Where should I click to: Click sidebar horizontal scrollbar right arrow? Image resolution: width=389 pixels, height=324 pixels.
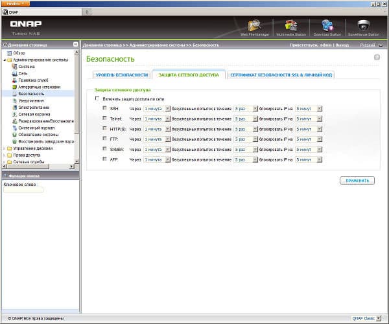72,167
